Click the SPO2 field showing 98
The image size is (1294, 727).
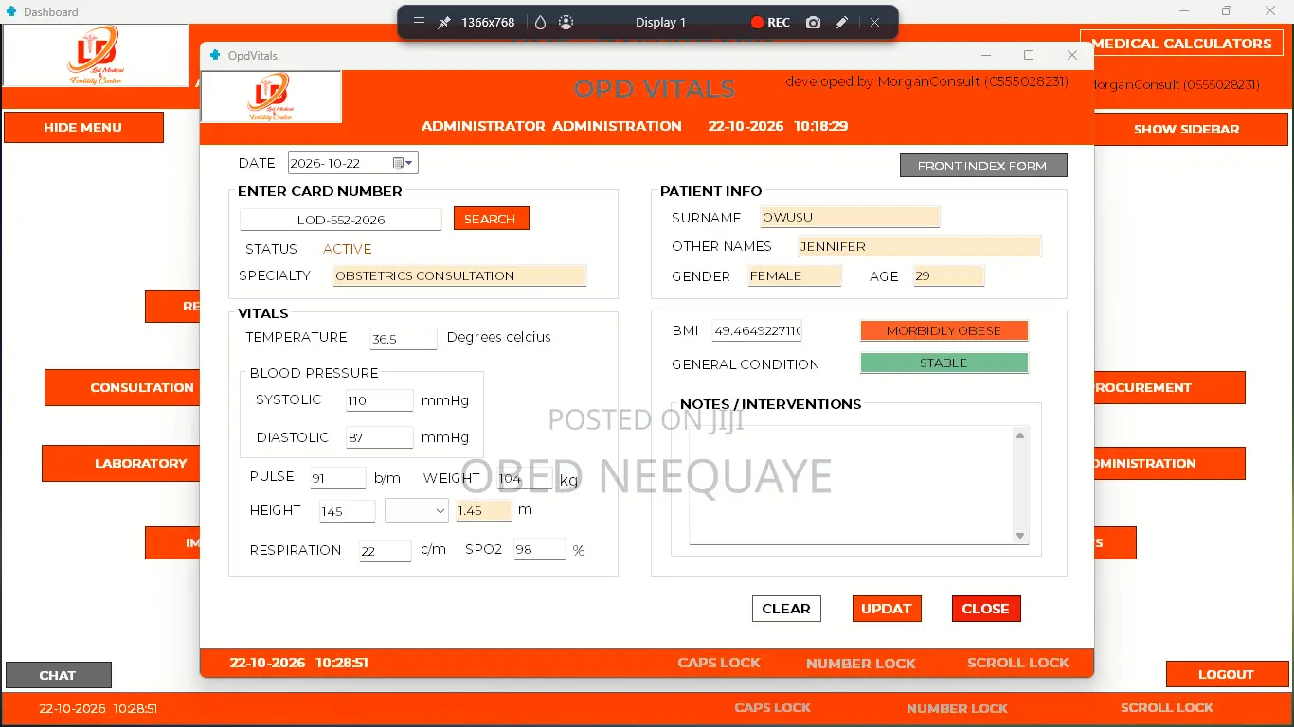[x=540, y=549]
